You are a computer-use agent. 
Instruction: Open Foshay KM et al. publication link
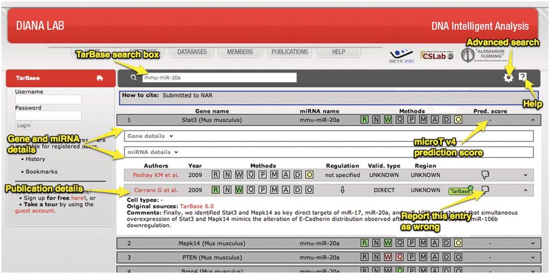(x=156, y=175)
